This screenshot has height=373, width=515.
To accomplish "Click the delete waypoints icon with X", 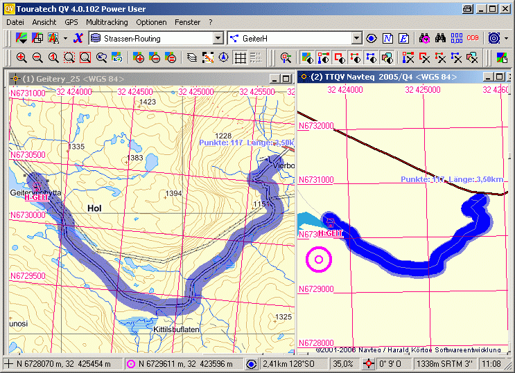I will 408,58.
